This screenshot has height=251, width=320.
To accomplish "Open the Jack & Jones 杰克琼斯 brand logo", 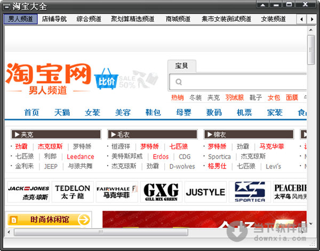I will pos(28,192).
